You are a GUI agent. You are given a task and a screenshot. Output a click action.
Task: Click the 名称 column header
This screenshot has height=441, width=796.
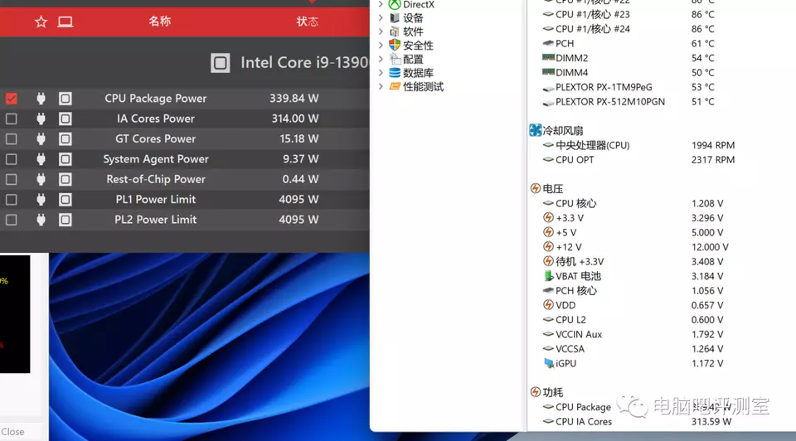pos(159,22)
